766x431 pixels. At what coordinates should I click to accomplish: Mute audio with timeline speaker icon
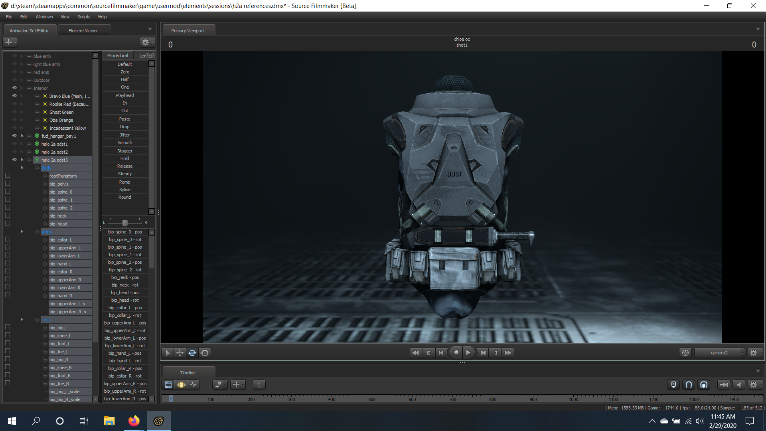(738, 385)
